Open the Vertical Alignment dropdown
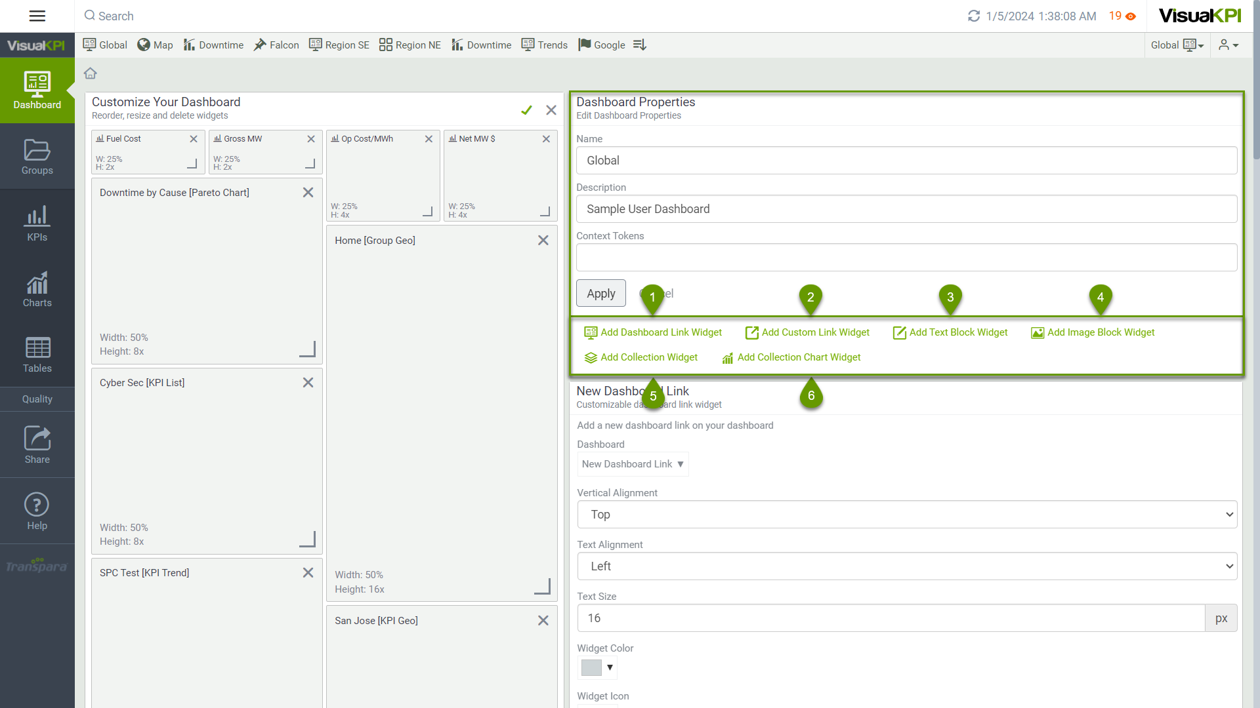Image resolution: width=1260 pixels, height=708 pixels. click(907, 515)
